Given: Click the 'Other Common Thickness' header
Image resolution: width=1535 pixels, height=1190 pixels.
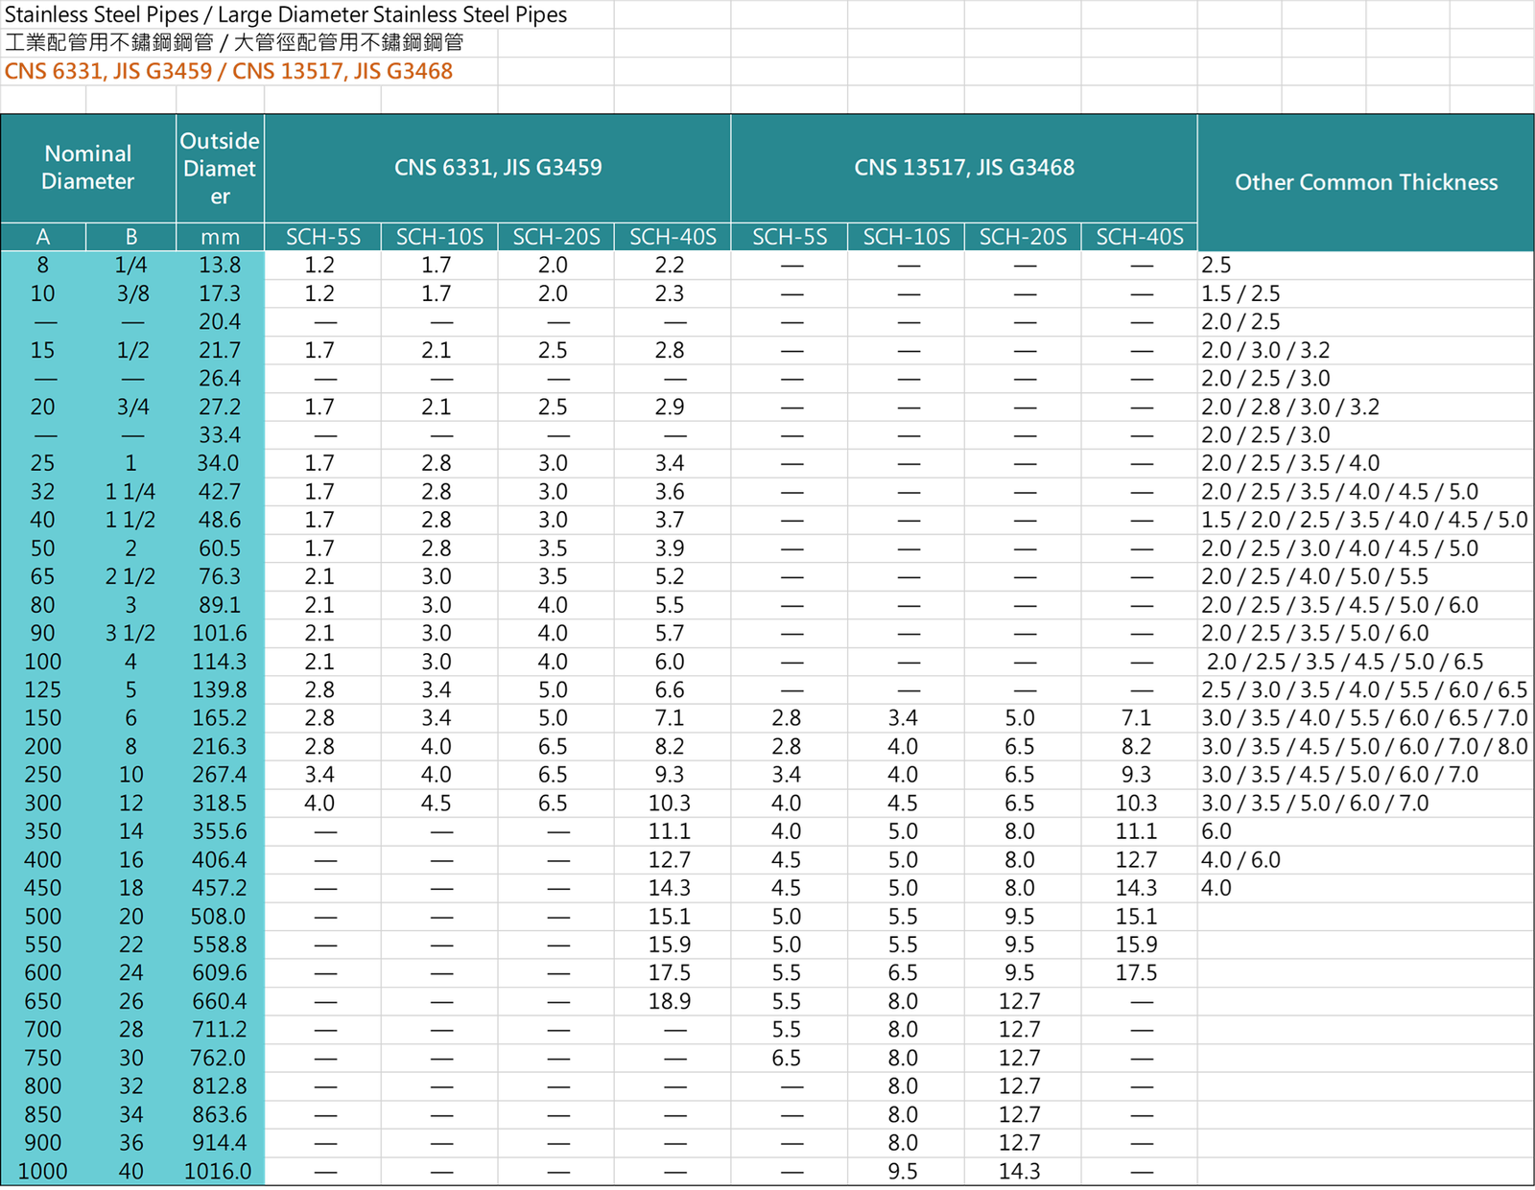Looking at the screenshot, I should click(x=1366, y=182).
